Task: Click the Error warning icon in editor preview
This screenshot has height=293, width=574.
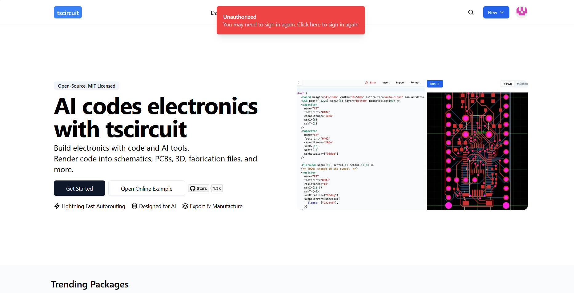Action: pos(367,83)
